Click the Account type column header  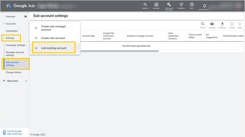[88, 36]
